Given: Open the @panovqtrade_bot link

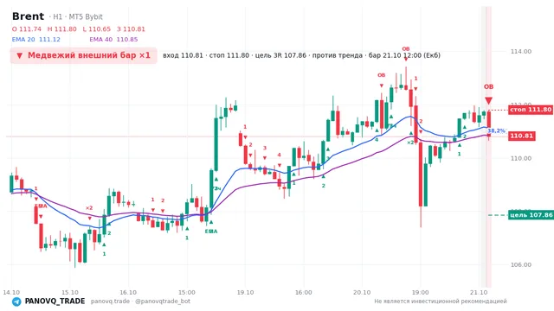Looking at the screenshot, I should (163, 301).
